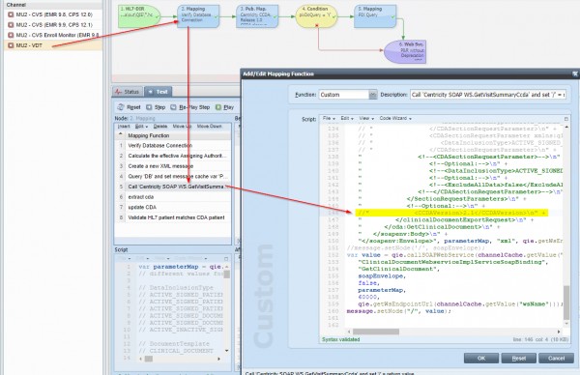The height and width of the screenshot is (375, 580).
Task: Select the yellow 4. Condition node
Action: click(x=316, y=15)
